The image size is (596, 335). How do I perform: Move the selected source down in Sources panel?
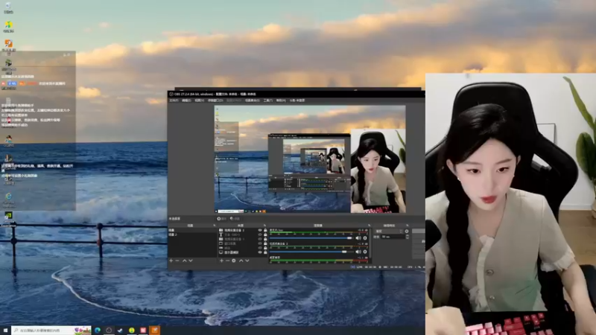[247, 261]
